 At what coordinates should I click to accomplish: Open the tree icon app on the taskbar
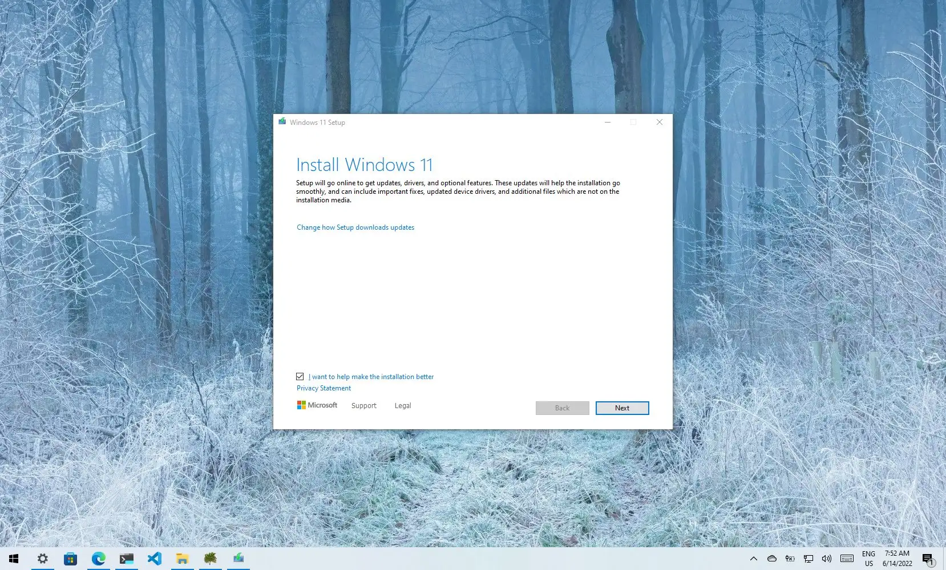211,559
